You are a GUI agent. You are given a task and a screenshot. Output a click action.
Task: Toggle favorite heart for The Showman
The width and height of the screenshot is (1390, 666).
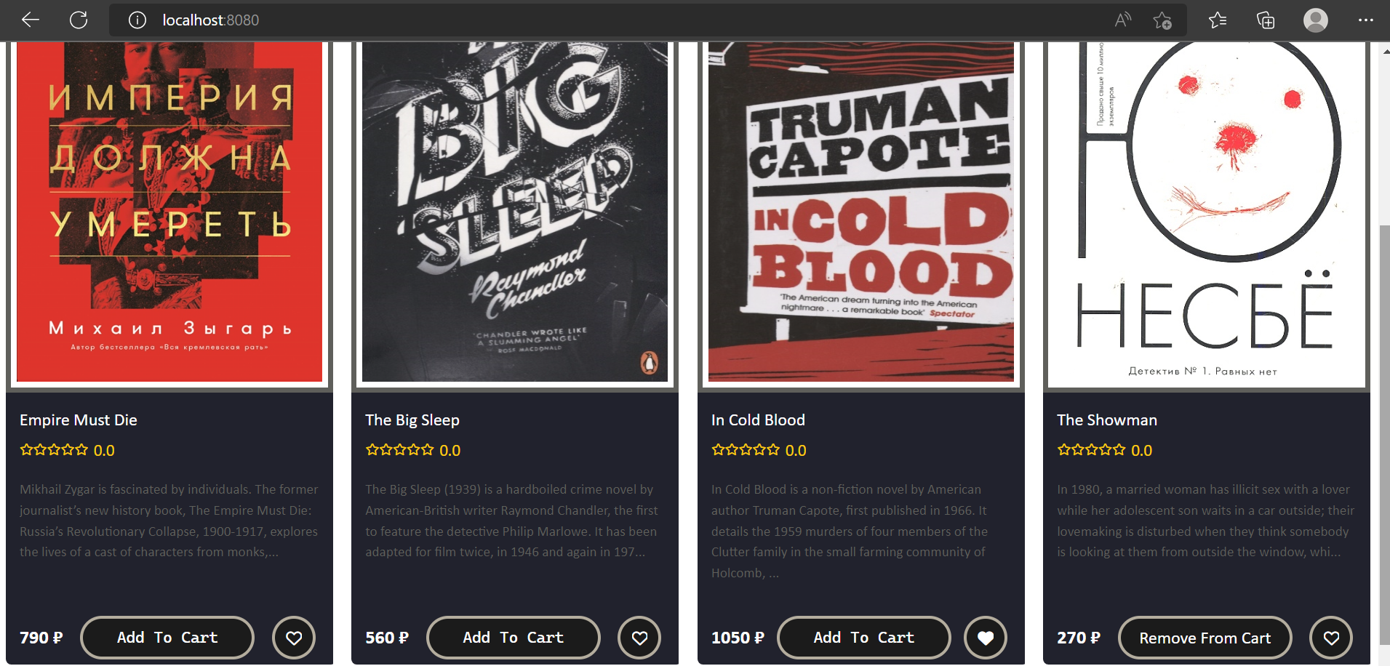[x=1331, y=638]
